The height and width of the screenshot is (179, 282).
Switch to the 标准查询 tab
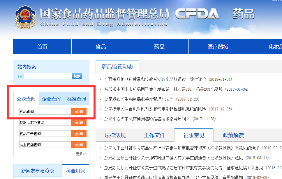76,99
